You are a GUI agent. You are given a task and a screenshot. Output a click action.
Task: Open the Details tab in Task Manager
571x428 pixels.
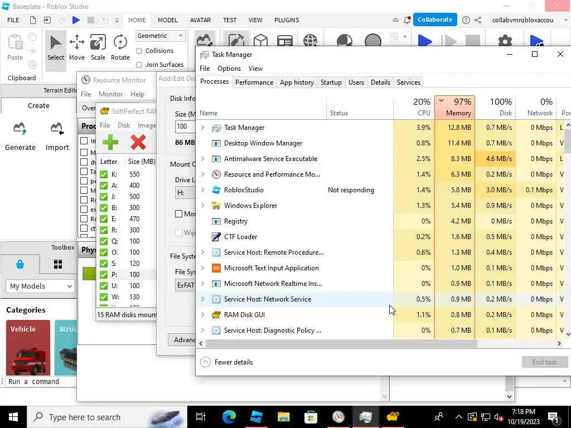click(x=380, y=82)
